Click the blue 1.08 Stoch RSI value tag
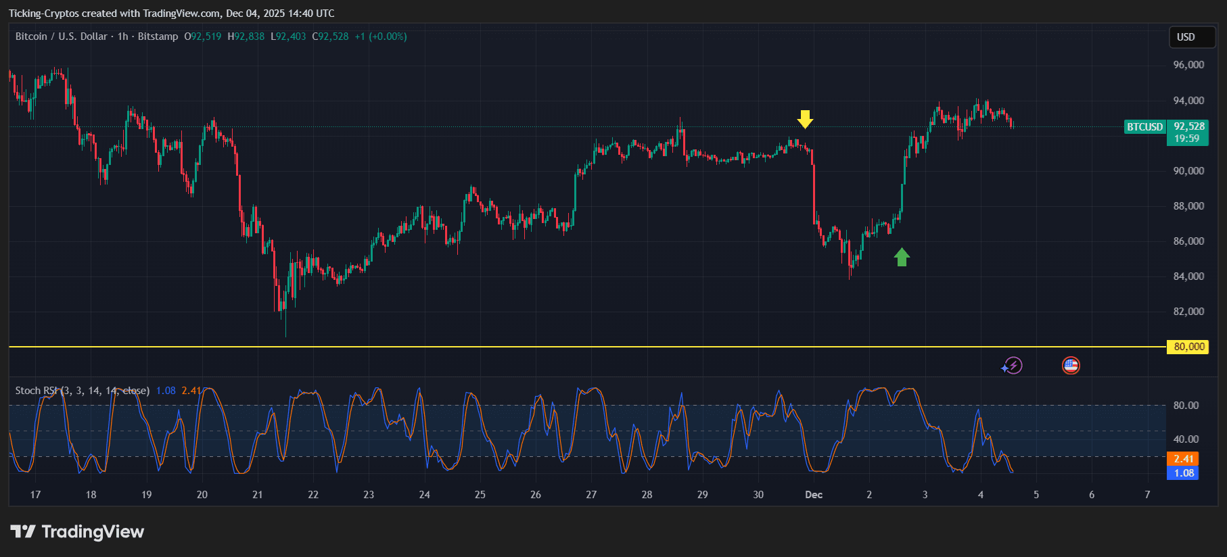This screenshot has height=557, width=1227. point(1182,473)
